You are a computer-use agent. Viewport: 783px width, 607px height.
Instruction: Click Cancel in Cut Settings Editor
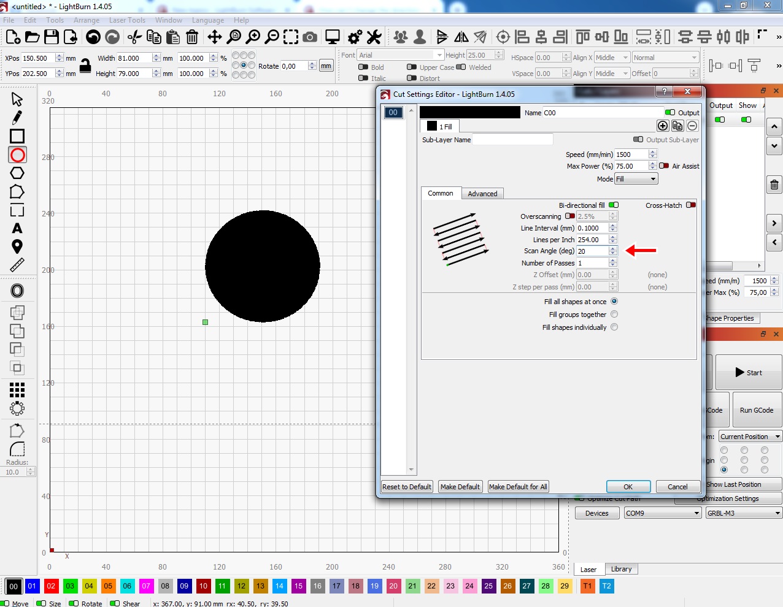point(677,487)
